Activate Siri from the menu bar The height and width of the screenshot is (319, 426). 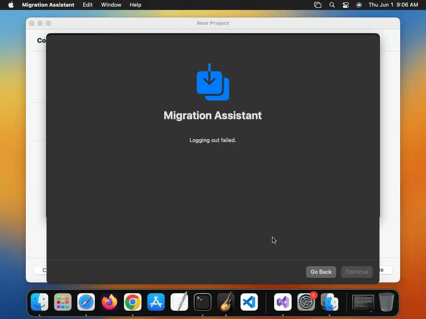[359, 5]
